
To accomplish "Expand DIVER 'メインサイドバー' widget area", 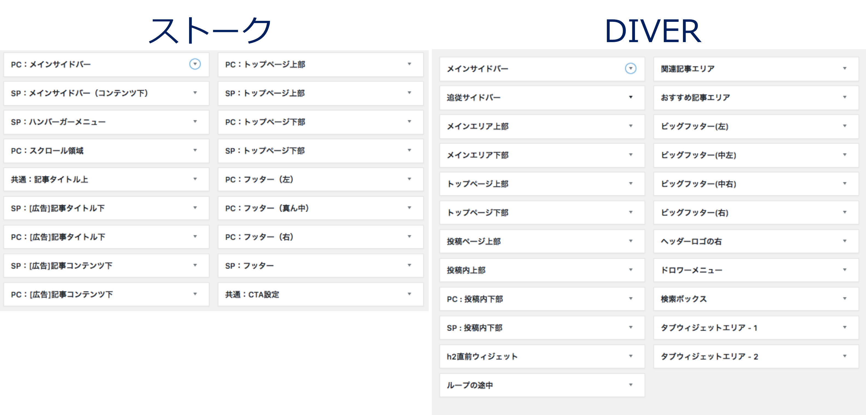I will pyautogui.click(x=631, y=69).
